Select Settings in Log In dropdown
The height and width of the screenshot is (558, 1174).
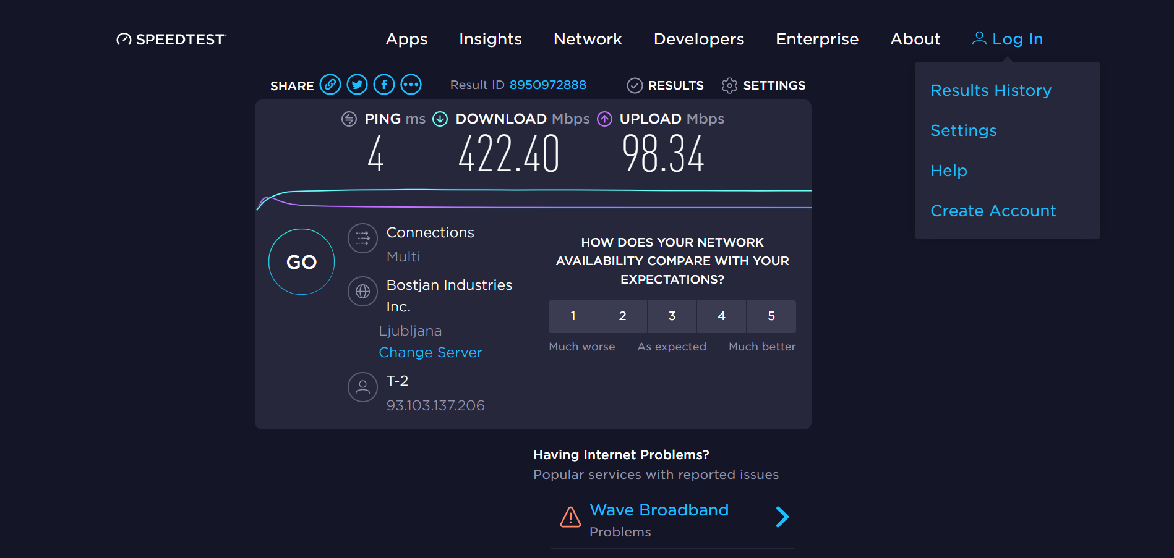click(x=964, y=130)
